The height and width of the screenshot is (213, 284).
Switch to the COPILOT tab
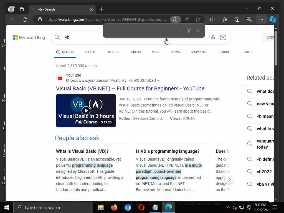91,52
